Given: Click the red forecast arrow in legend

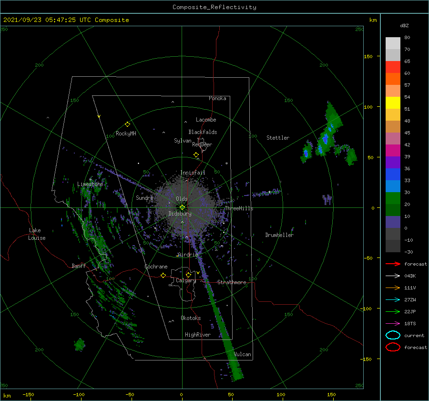Looking at the screenshot, I should tap(393, 264).
